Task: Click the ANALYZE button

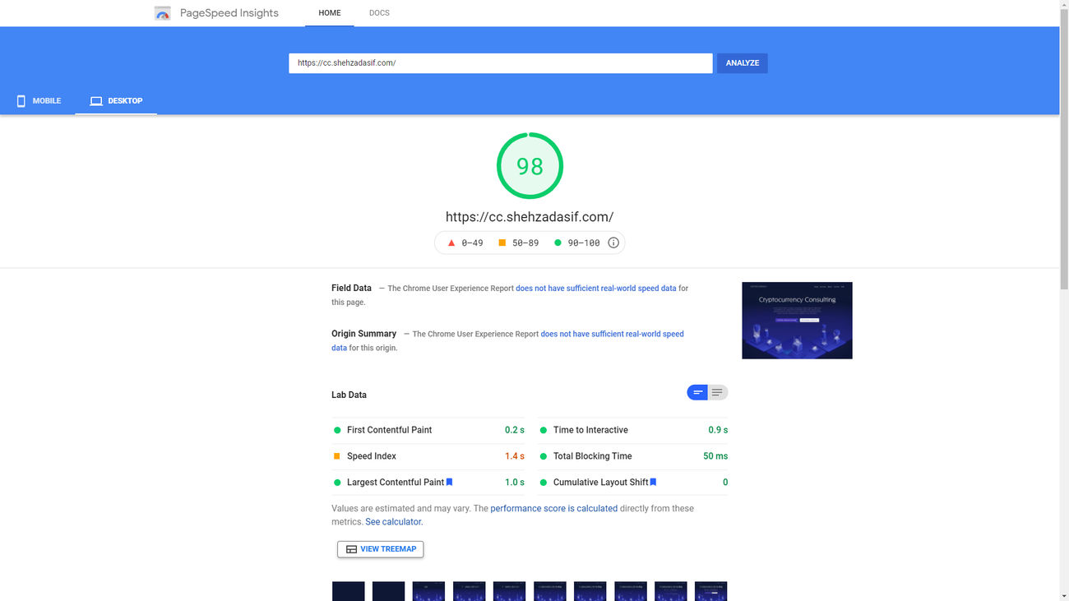Action: coord(742,62)
